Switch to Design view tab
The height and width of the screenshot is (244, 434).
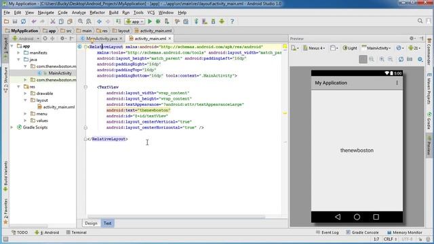pos(91,223)
